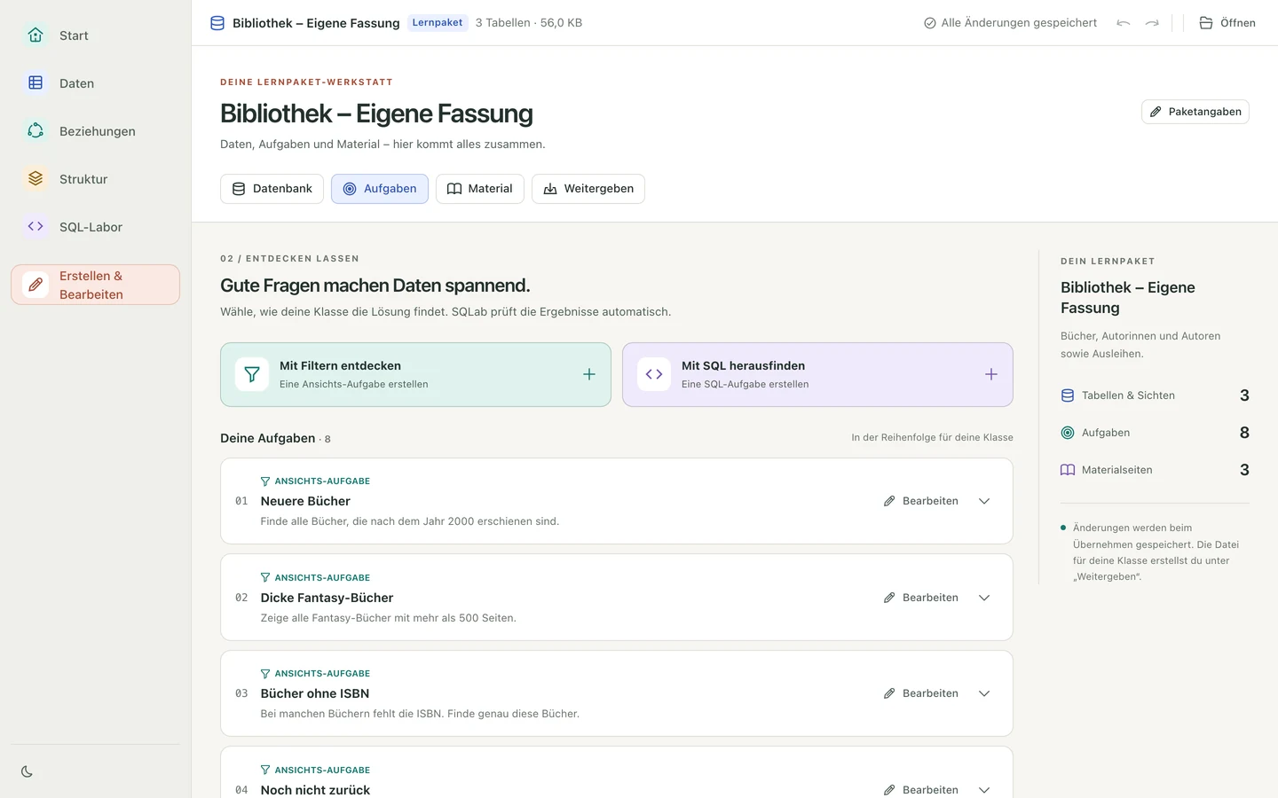Click the pencil icon of Erstellen & Bearbeiten

click(35, 285)
